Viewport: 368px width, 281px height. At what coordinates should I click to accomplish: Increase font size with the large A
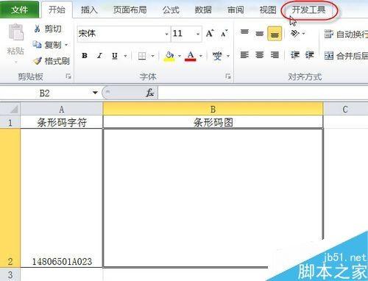point(210,33)
